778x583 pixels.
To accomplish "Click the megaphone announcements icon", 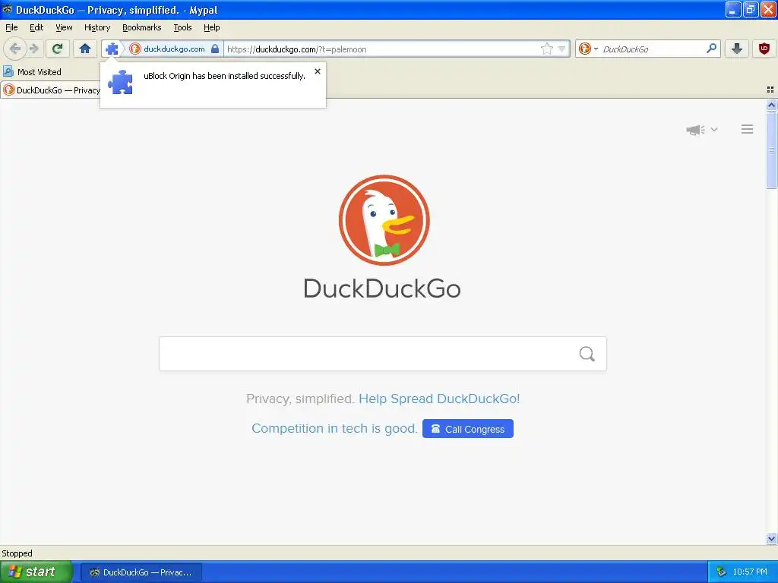I will coord(696,129).
